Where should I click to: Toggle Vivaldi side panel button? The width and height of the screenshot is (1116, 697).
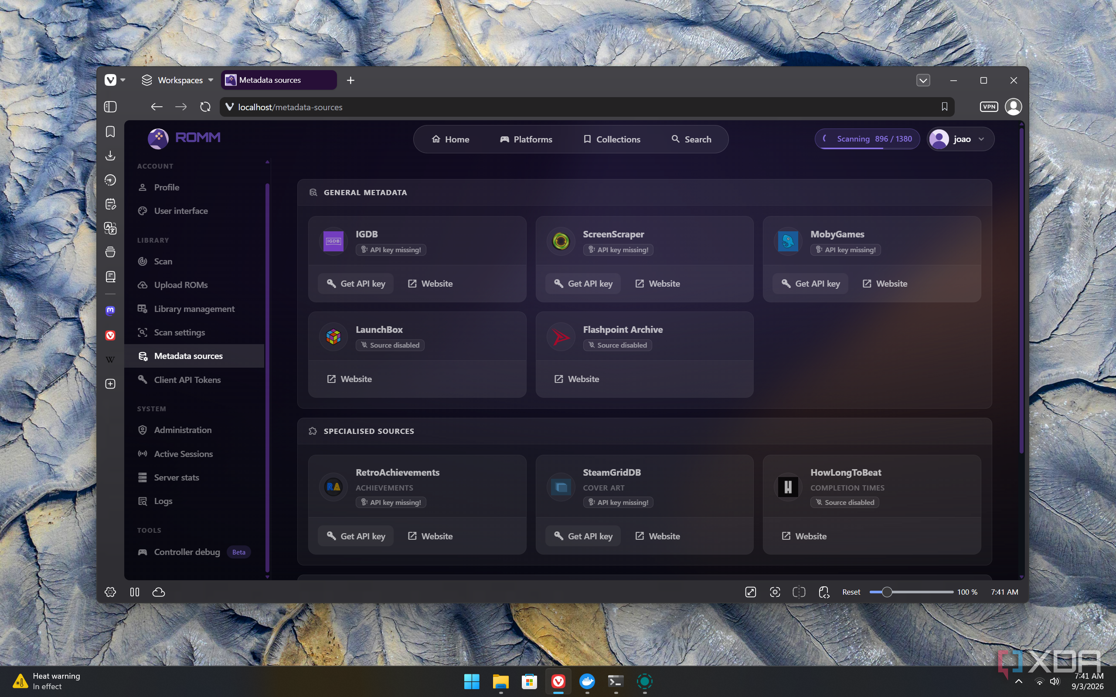click(110, 107)
